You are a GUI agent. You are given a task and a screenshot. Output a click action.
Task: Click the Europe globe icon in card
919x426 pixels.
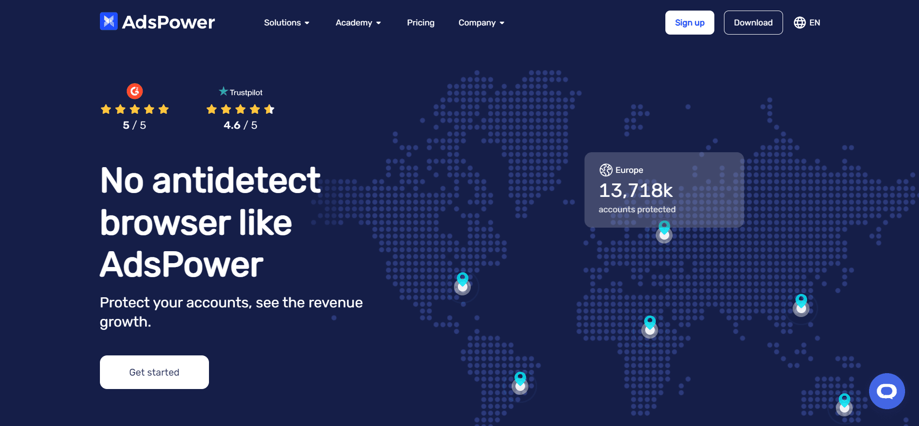606,170
